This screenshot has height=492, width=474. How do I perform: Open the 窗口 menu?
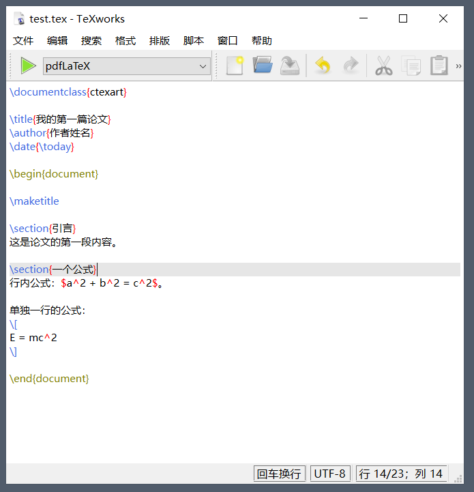click(228, 41)
